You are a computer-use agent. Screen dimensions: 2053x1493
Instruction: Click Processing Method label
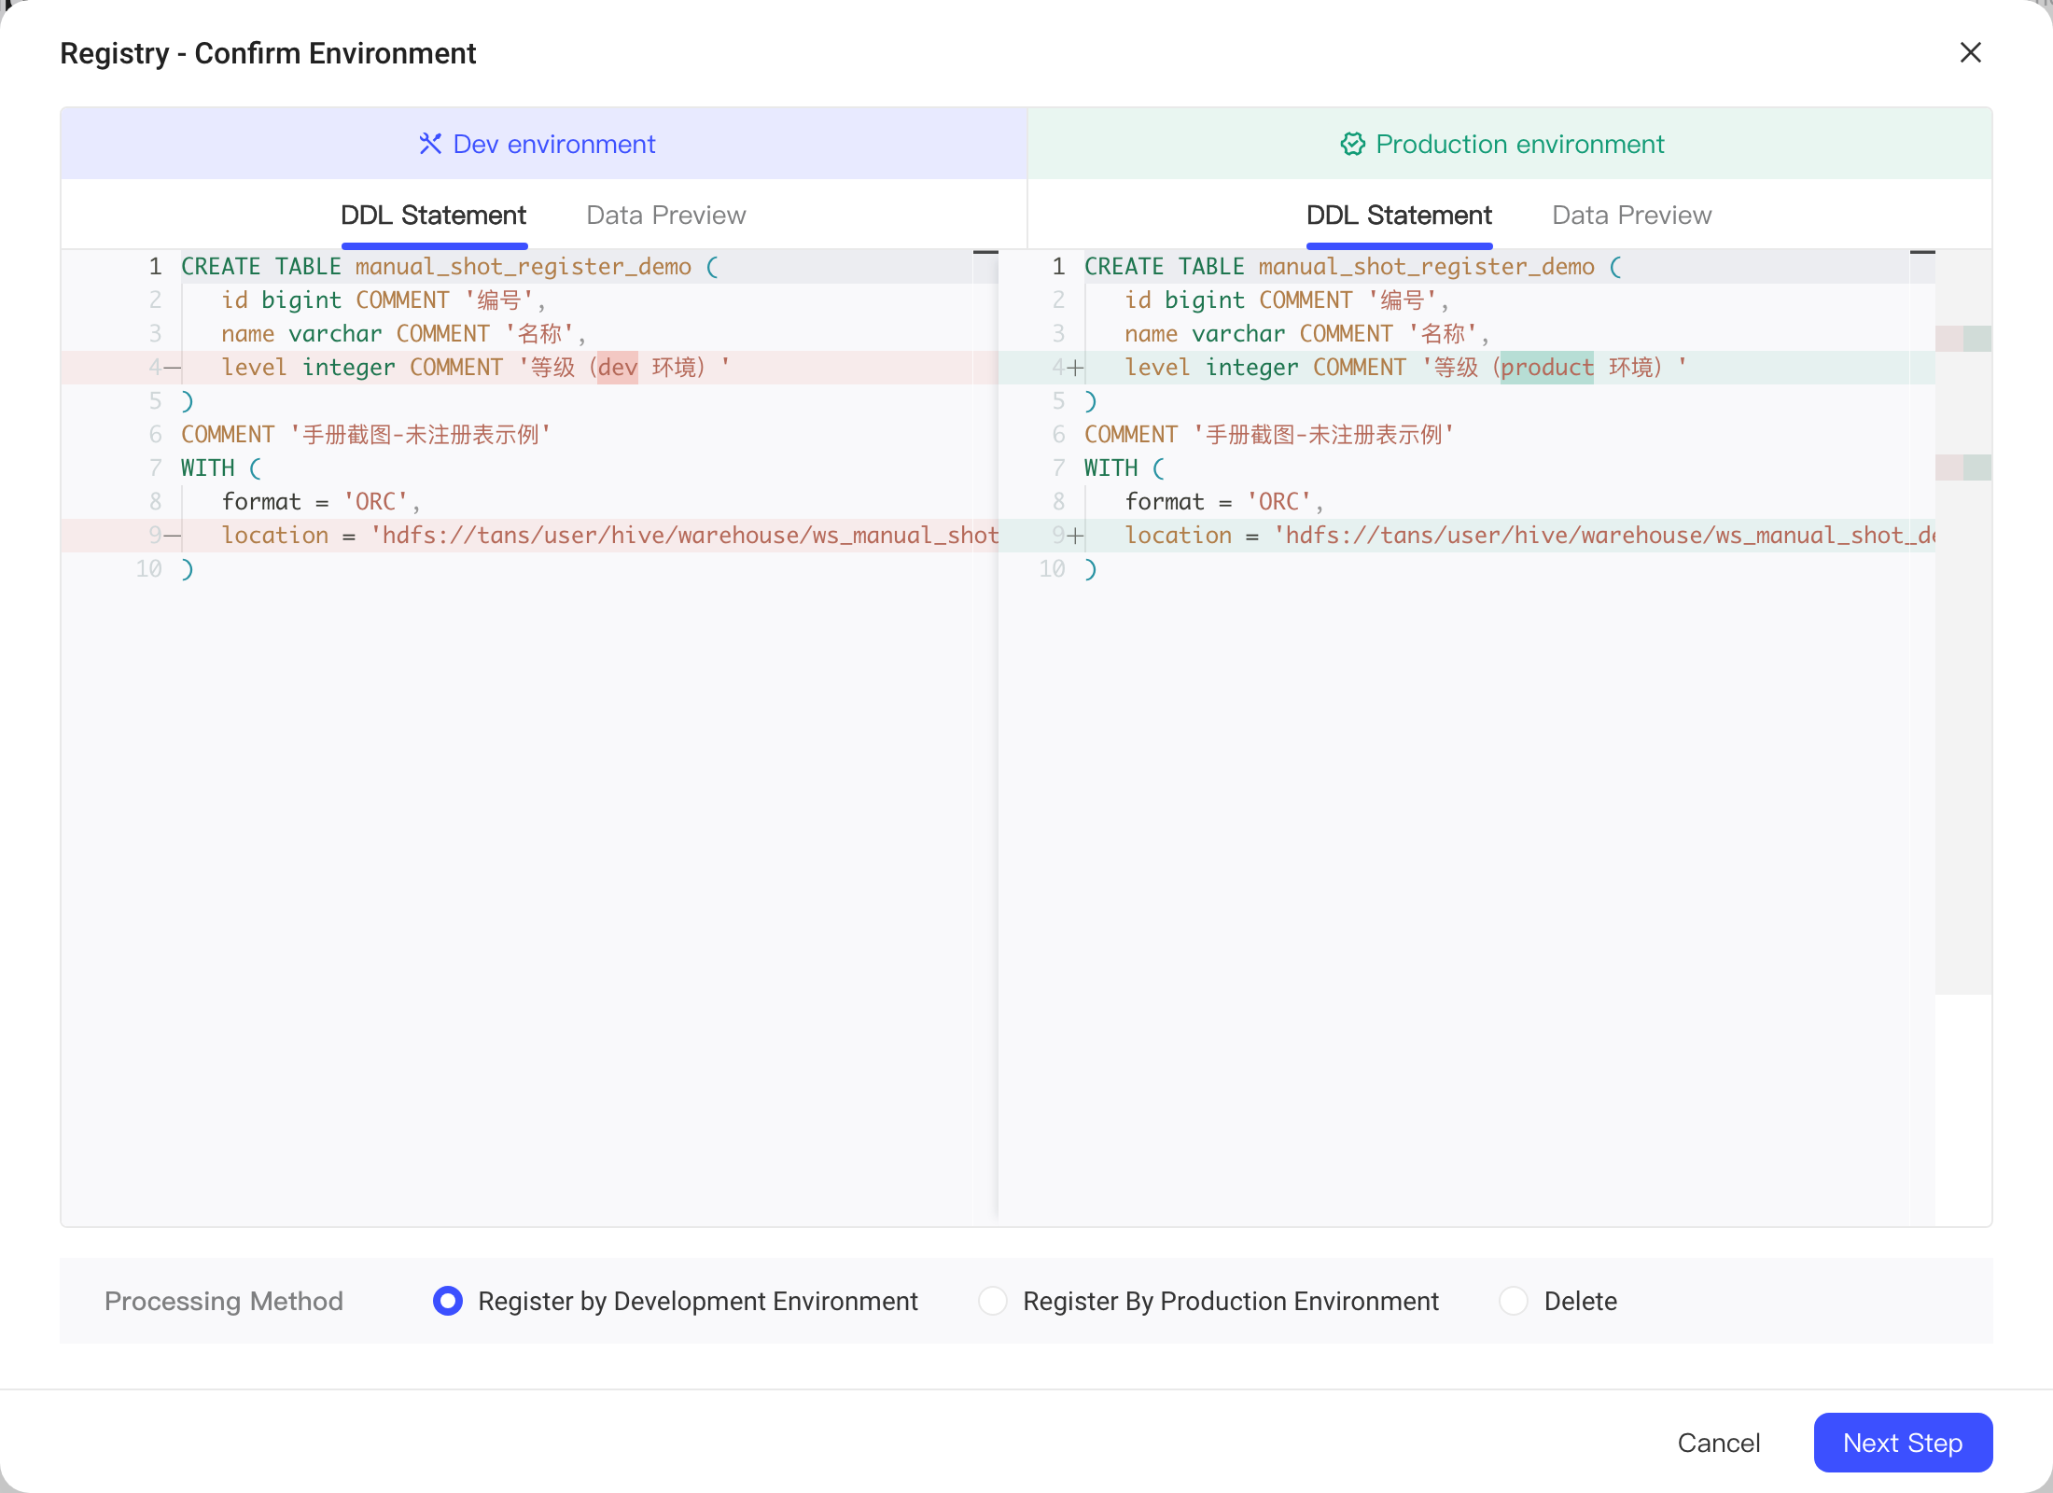(224, 1301)
